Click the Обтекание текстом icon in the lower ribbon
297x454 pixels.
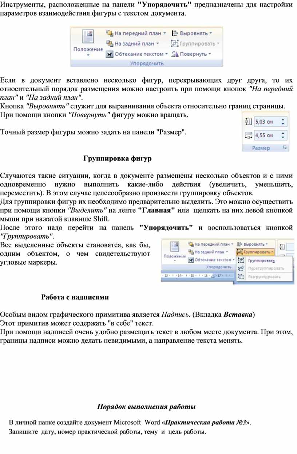click(191, 260)
